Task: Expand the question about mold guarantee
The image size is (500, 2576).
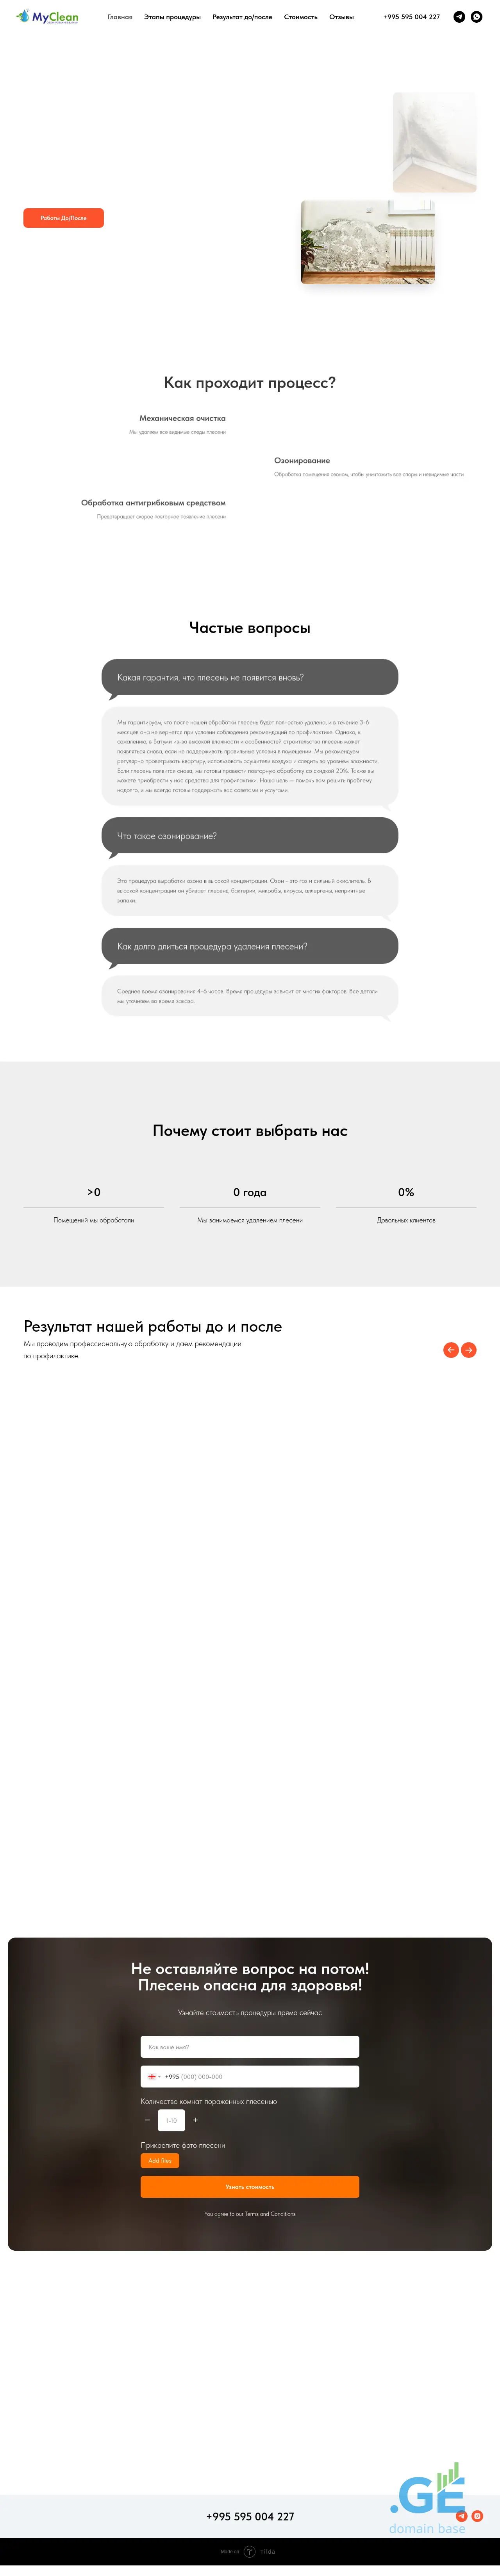Action: pyautogui.click(x=250, y=677)
